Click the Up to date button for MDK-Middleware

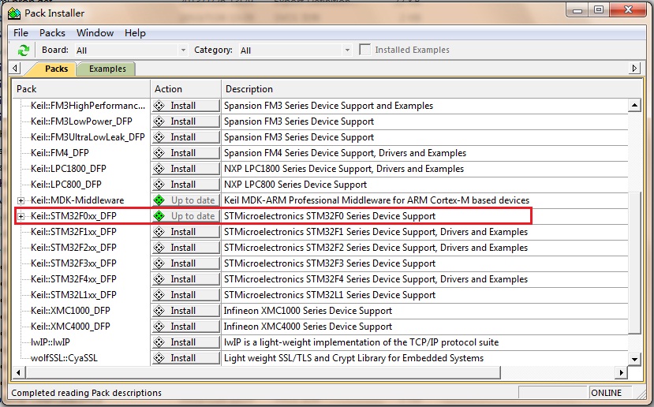pyautogui.click(x=185, y=200)
